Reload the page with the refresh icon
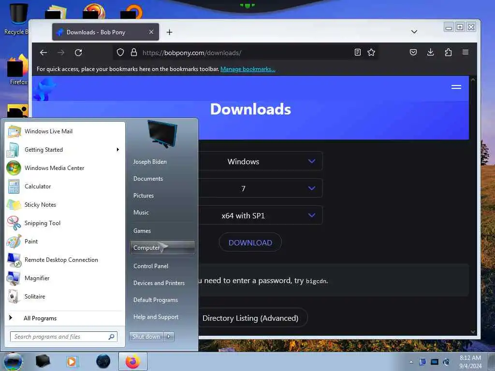Screen dimensions: 495x371 [x=78, y=53]
